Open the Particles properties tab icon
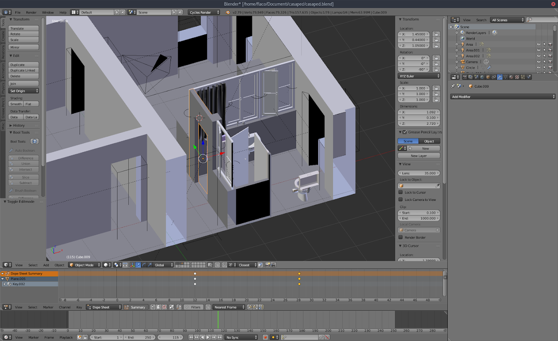 point(523,77)
